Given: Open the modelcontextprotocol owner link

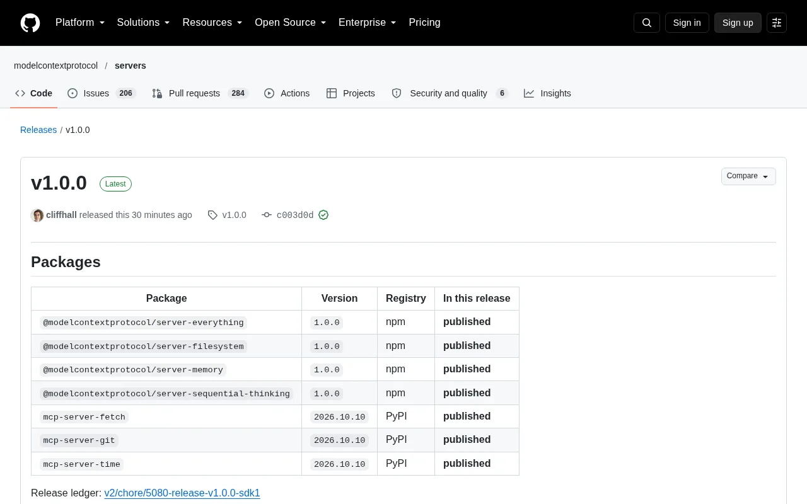Looking at the screenshot, I should (x=55, y=66).
